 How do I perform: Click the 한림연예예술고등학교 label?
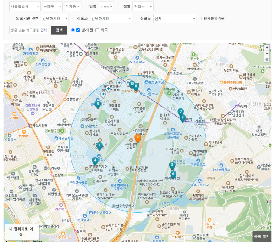click(120, 187)
